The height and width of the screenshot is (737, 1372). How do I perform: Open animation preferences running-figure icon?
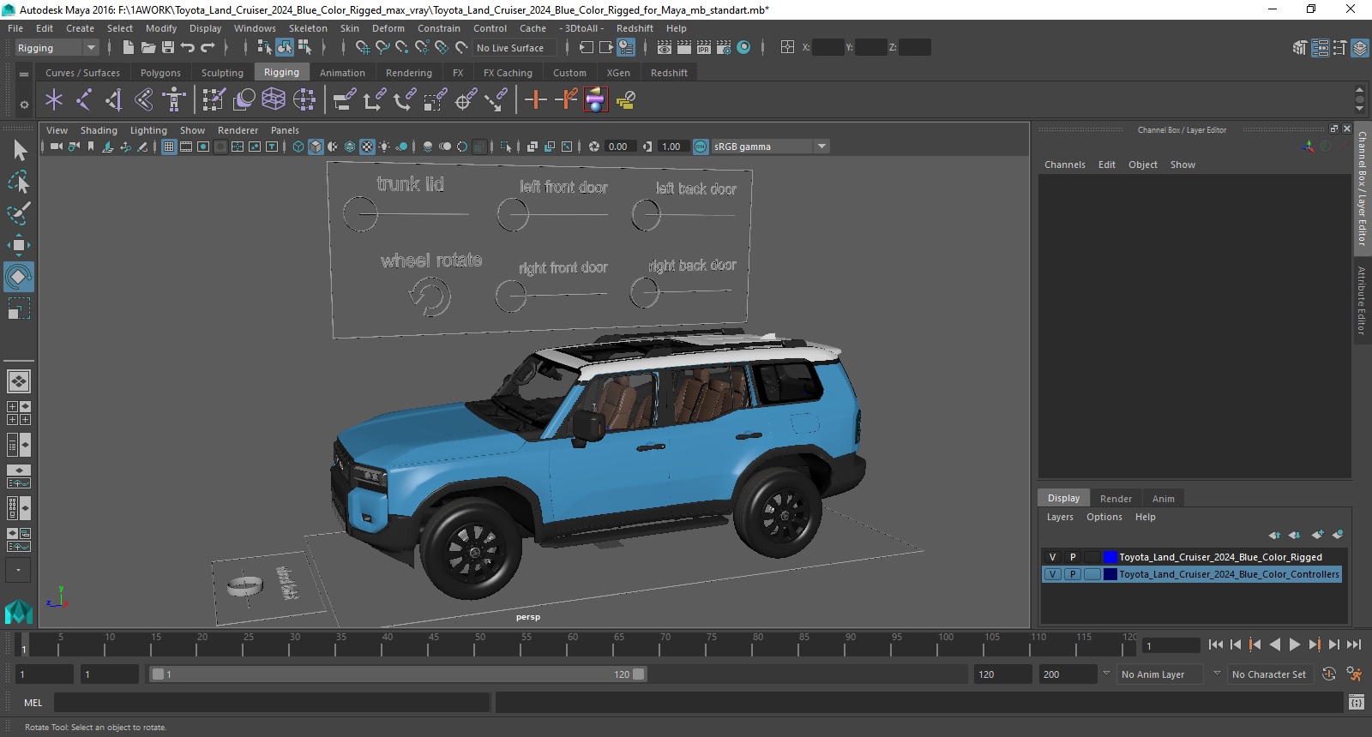tap(1354, 674)
